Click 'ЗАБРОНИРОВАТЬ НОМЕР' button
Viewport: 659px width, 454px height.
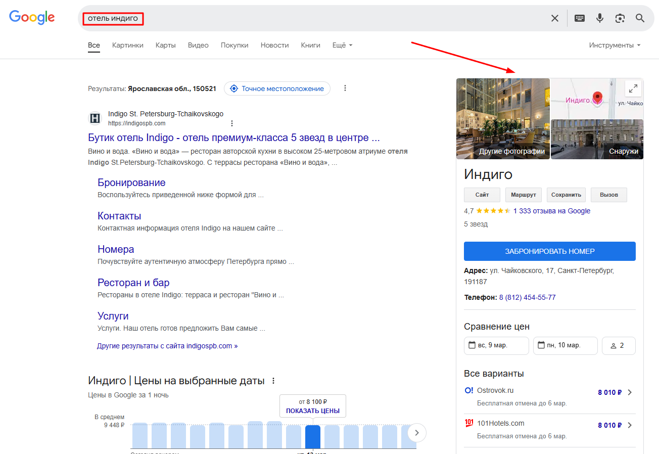coord(549,251)
